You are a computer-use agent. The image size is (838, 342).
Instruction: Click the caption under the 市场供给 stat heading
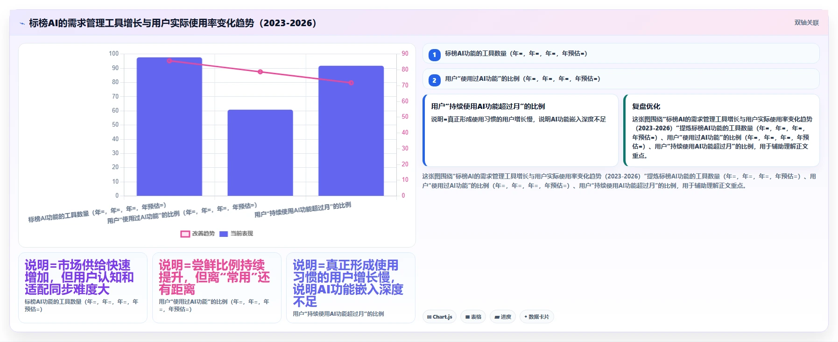click(82, 306)
